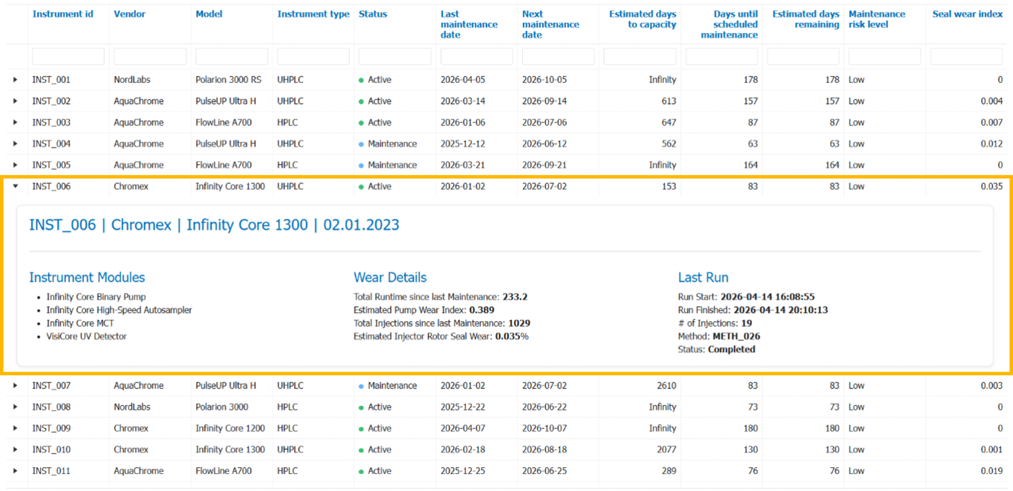The image size is (1013, 491).
Task: Sort by Status column header
Action: tap(373, 14)
